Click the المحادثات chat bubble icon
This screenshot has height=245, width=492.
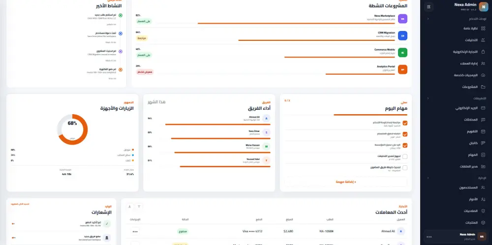click(483, 120)
